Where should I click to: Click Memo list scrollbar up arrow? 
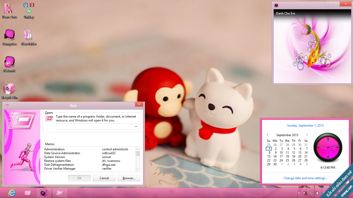pyautogui.click(x=137, y=149)
